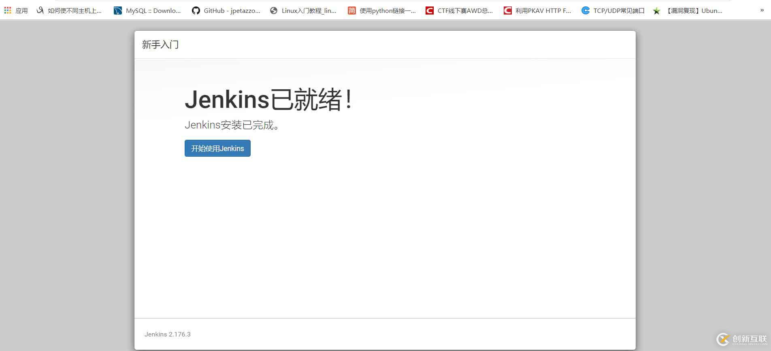Viewport: 771px width, 351px height.
Task: Click the Jenkins安装已完成。 message text
Action: [232, 125]
